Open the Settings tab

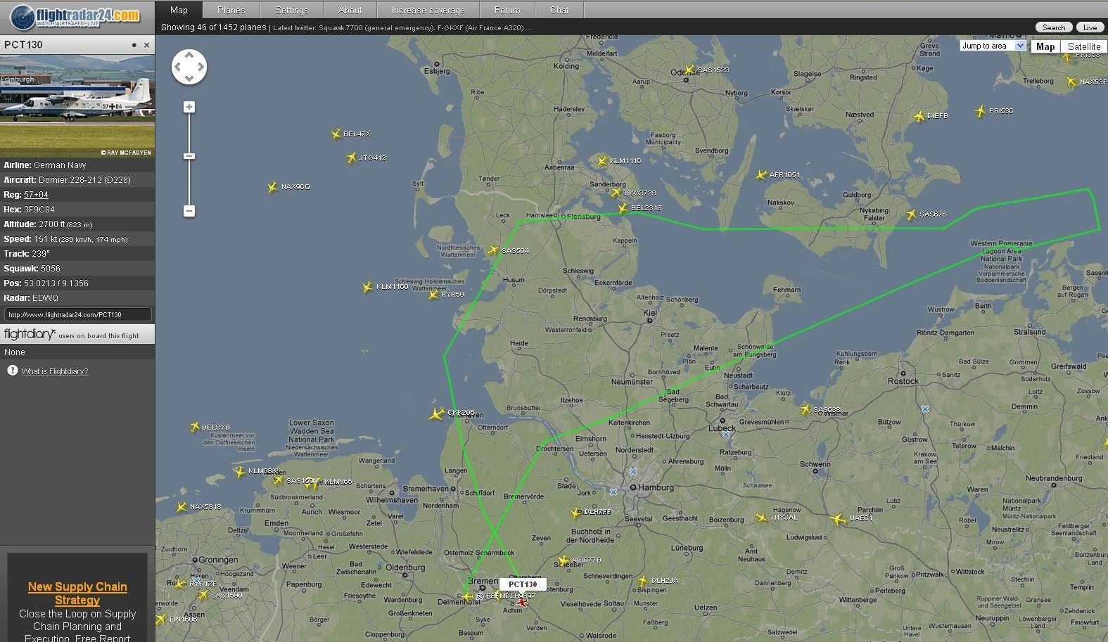pyautogui.click(x=292, y=10)
